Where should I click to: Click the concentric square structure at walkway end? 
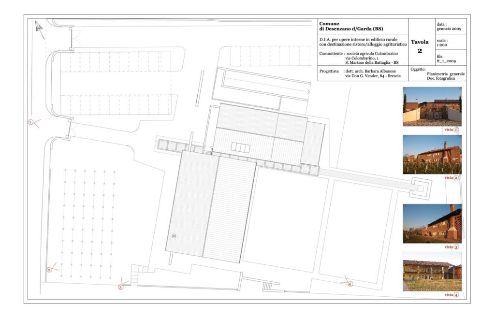(420, 188)
